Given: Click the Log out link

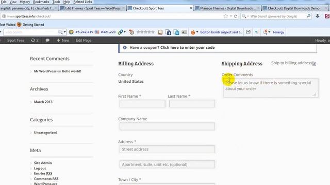Looking at the screenshot, I should pos(40,168).
